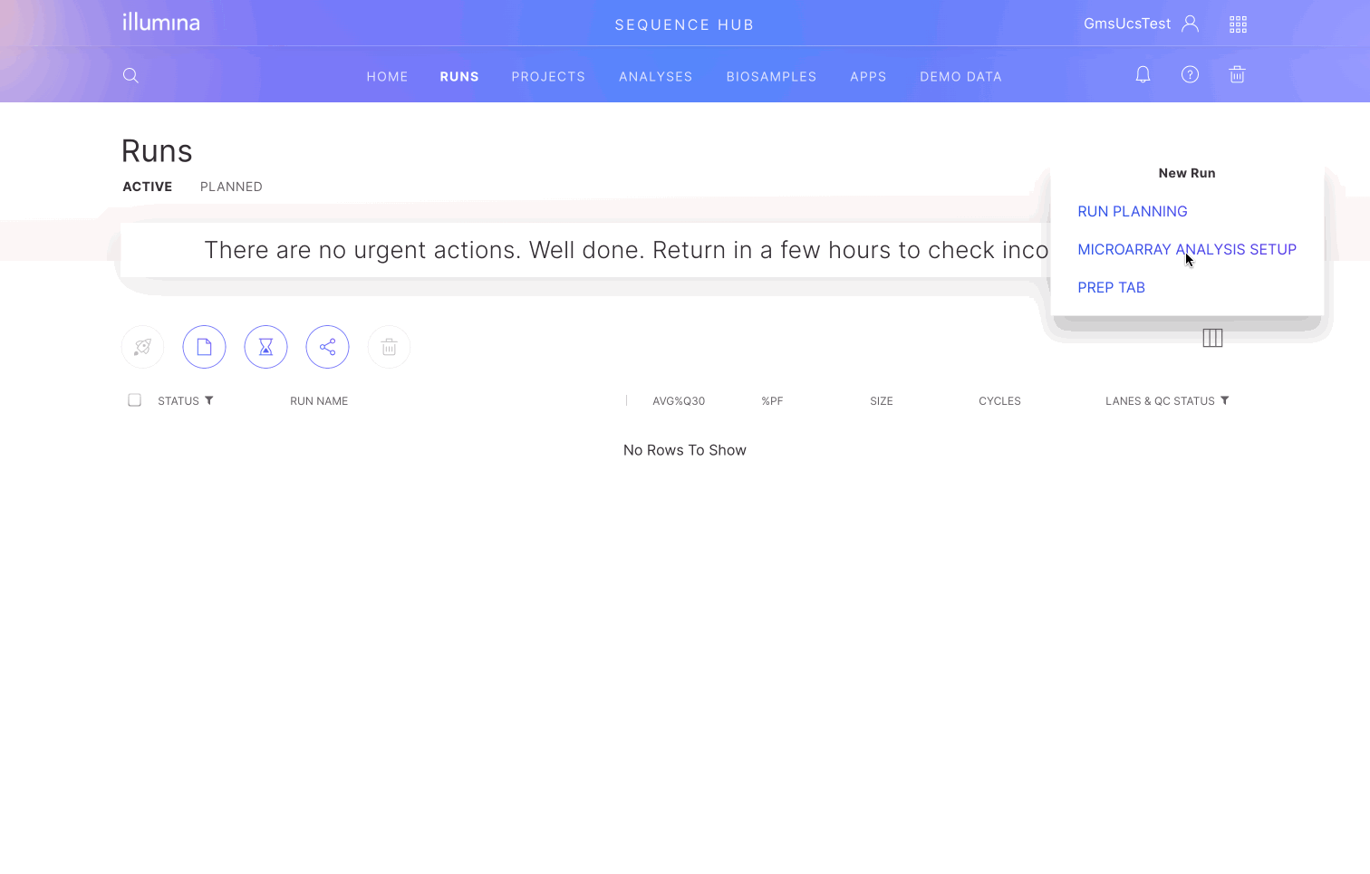The height and width of the screenshot is (874, 1370).
Task: Select Run Planning from New Run
Action: (x=1132, y=211)
